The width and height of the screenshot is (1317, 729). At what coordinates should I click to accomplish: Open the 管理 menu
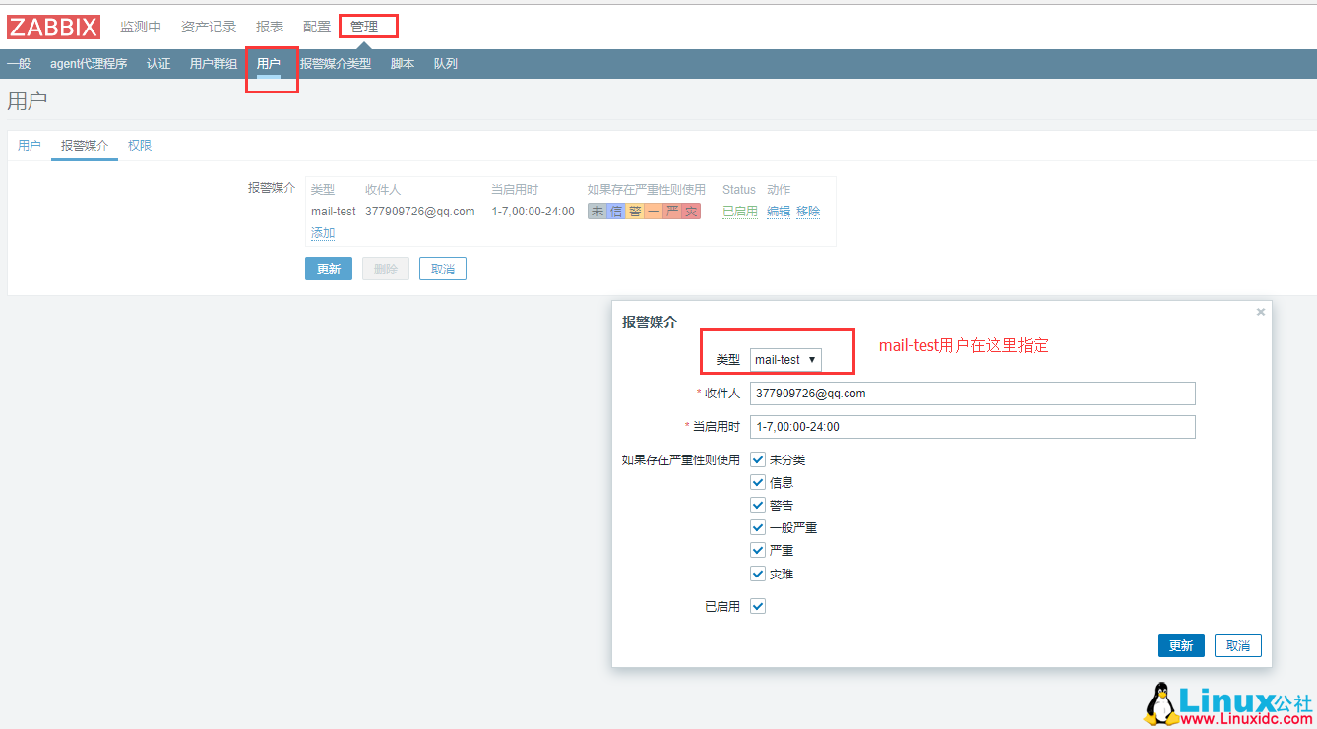click(366, 26)
